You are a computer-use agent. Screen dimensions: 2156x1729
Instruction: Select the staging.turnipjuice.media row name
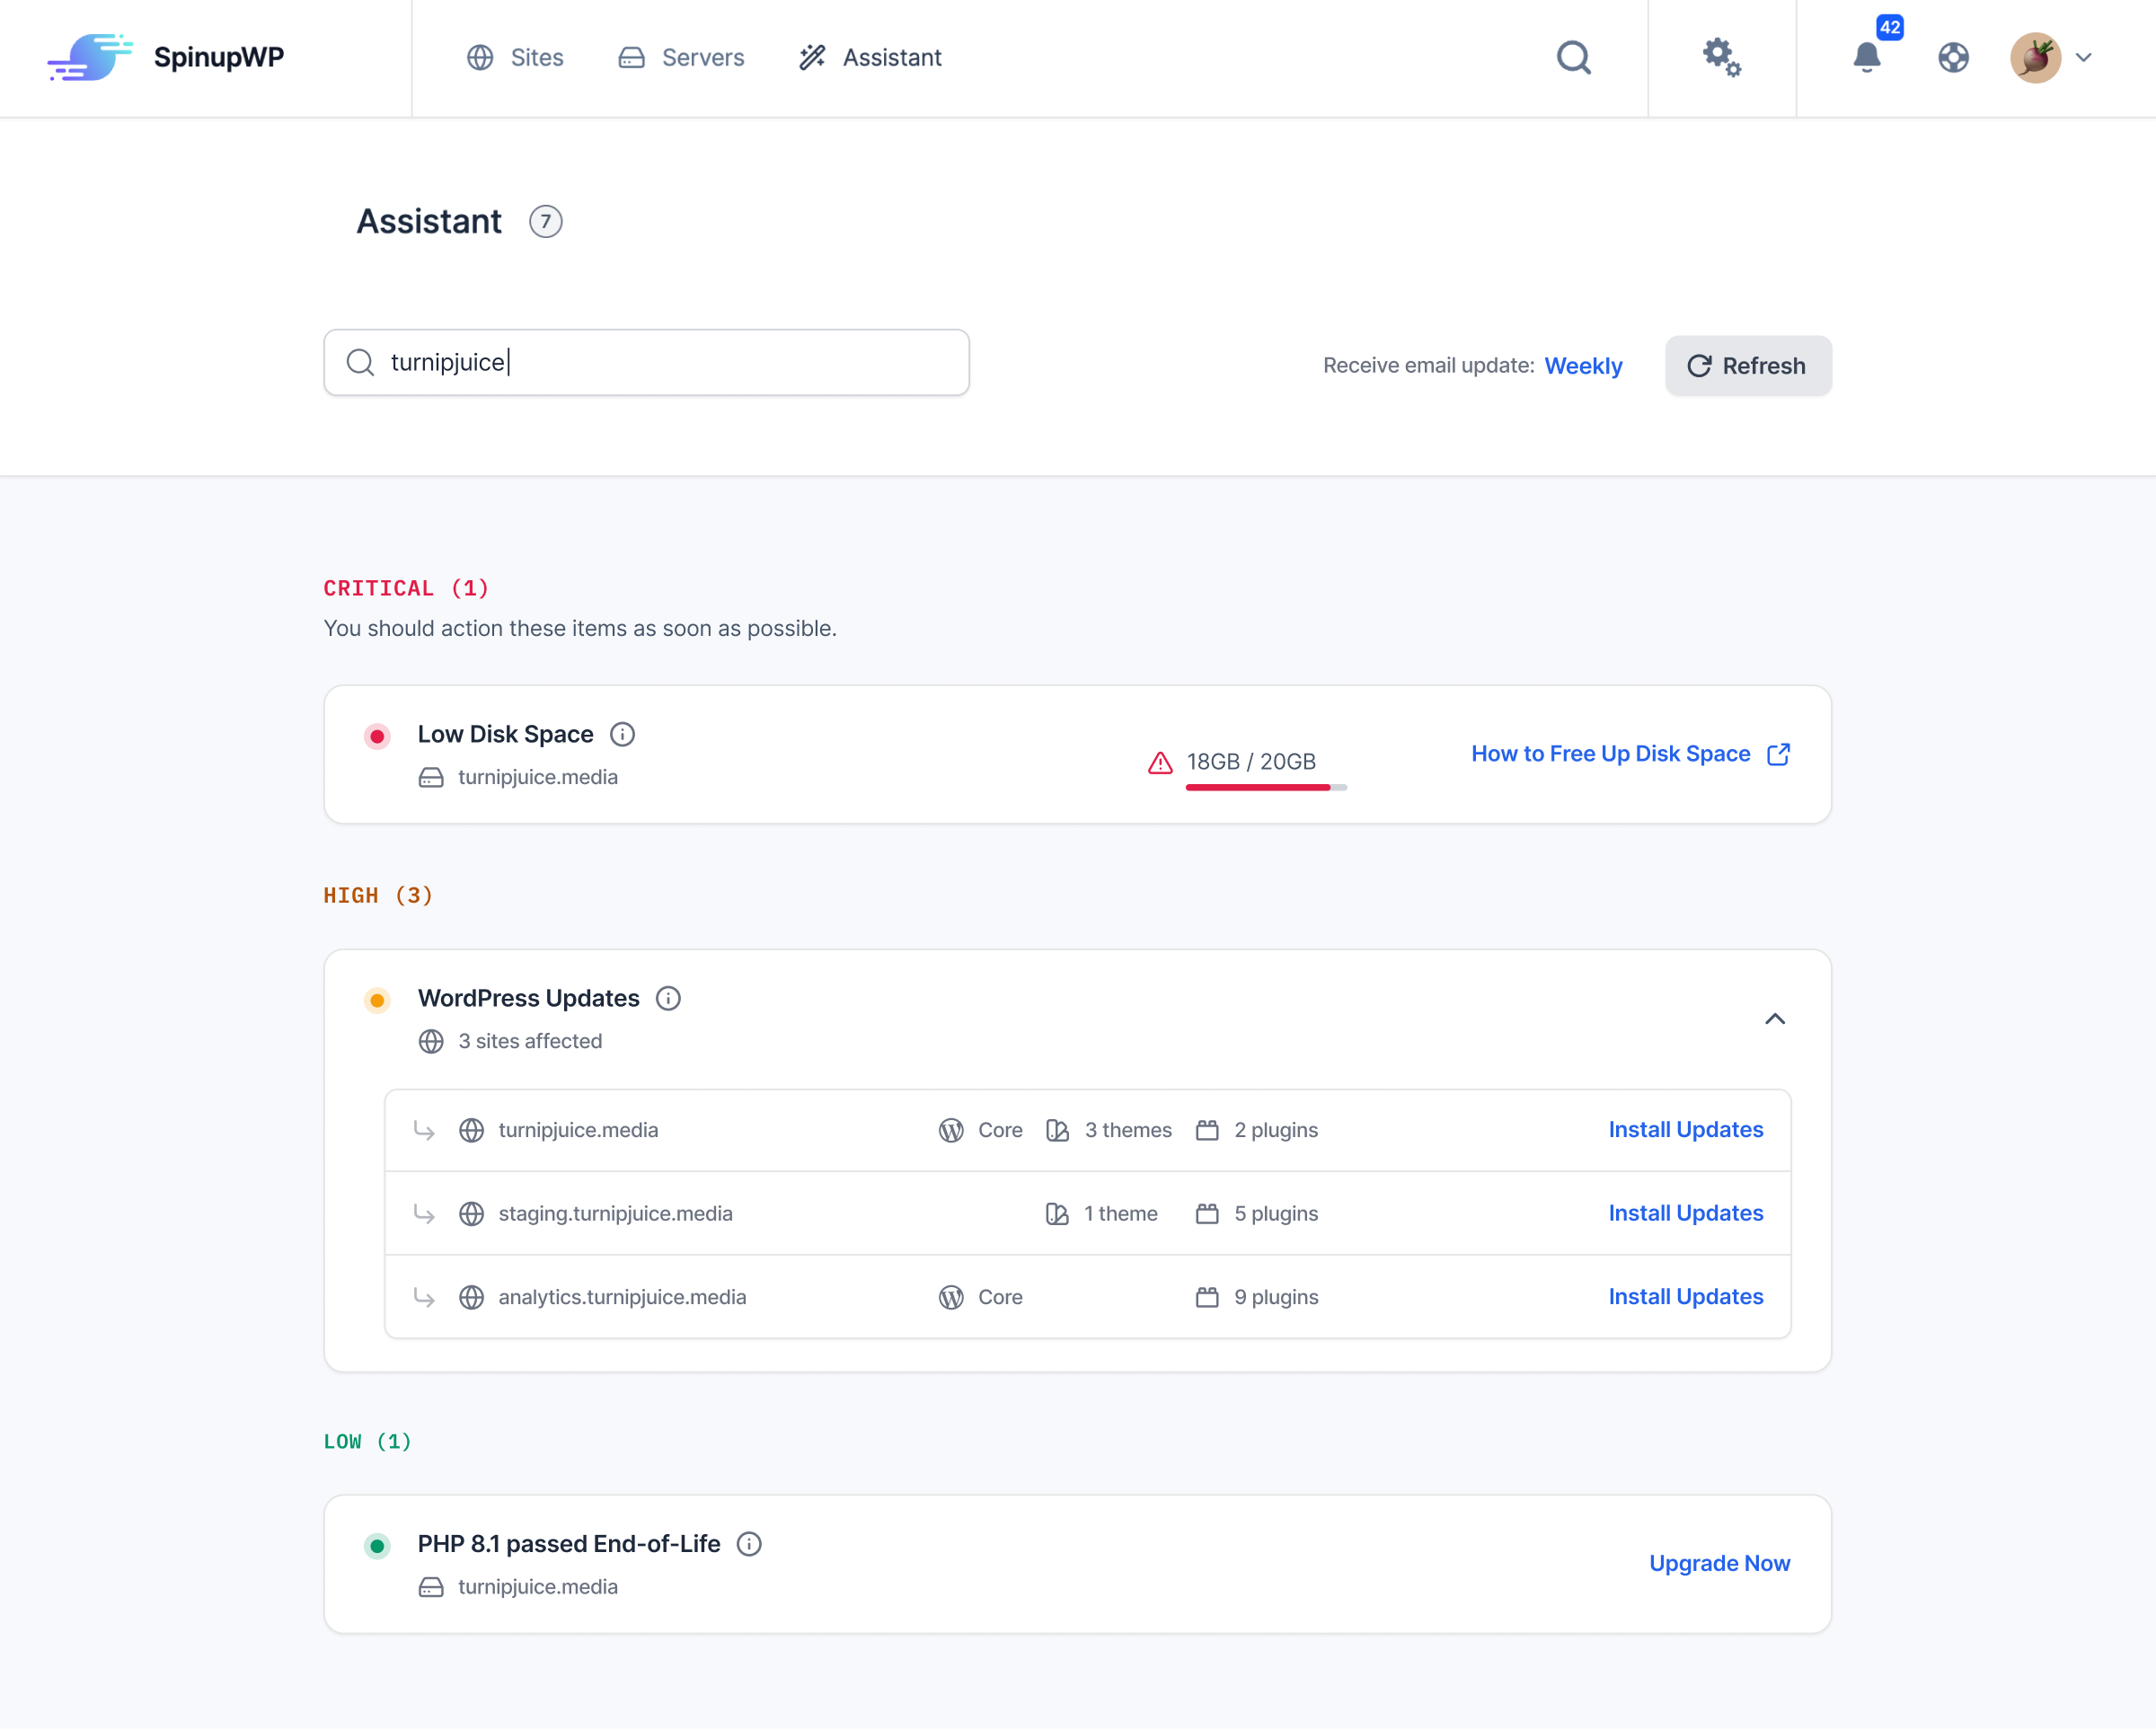pos(615,1214)
